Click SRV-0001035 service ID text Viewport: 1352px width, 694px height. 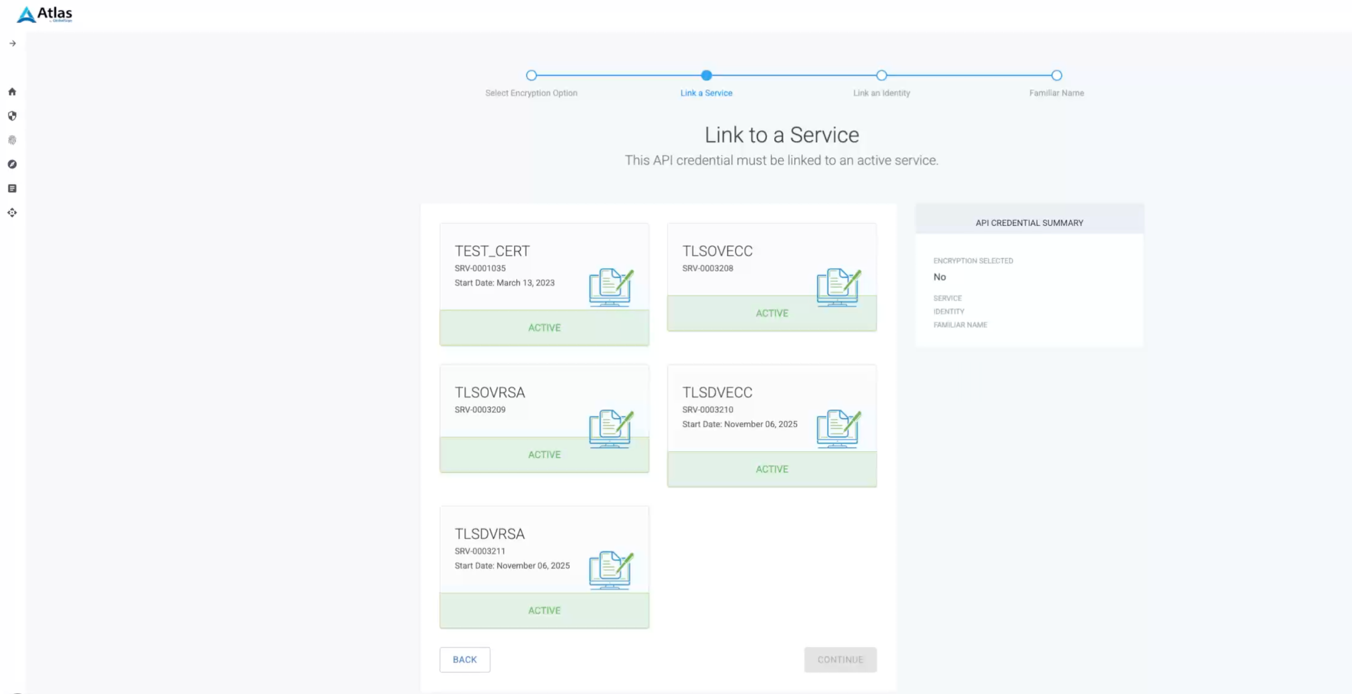(480, 268)
